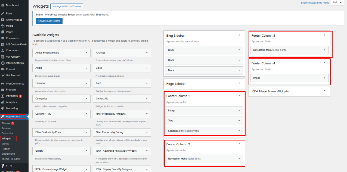Click the Comments bubble icon
The width and height of the screenshot is (347, 172).
click(x=3, y=38)
